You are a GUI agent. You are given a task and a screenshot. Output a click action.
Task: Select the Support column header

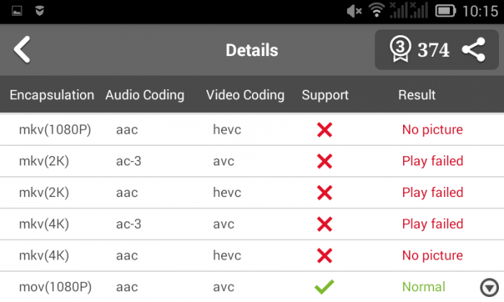325,95
